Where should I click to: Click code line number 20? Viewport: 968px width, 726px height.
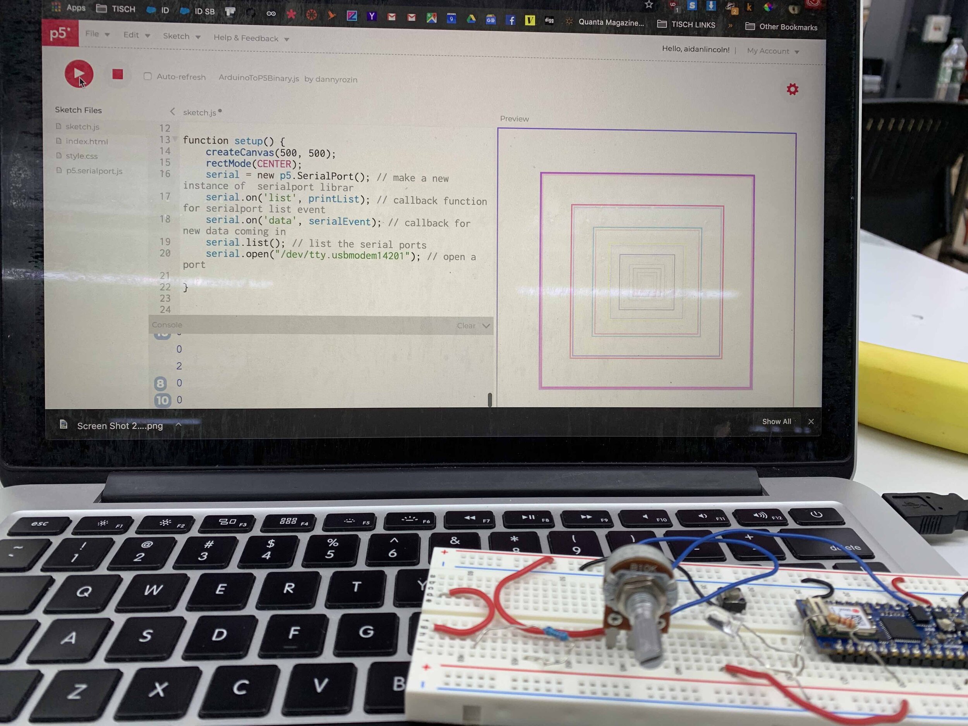click(x=165, y=253)
